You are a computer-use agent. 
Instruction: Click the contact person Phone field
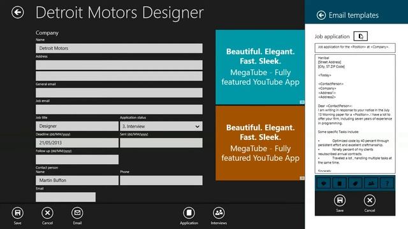click(x=161, y=180)
